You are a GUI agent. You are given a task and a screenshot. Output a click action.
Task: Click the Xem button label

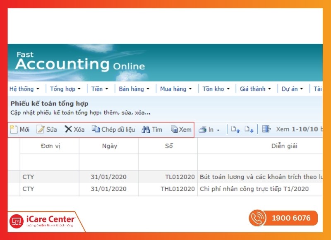185,130
